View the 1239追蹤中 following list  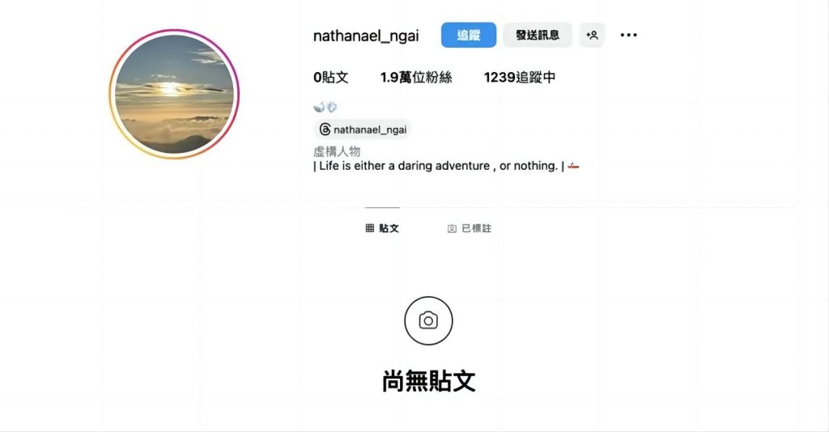pyautogui.click(x=519, y=77)
